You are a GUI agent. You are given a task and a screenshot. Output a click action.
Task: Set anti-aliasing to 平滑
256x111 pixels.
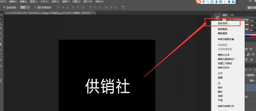point(228,100)
